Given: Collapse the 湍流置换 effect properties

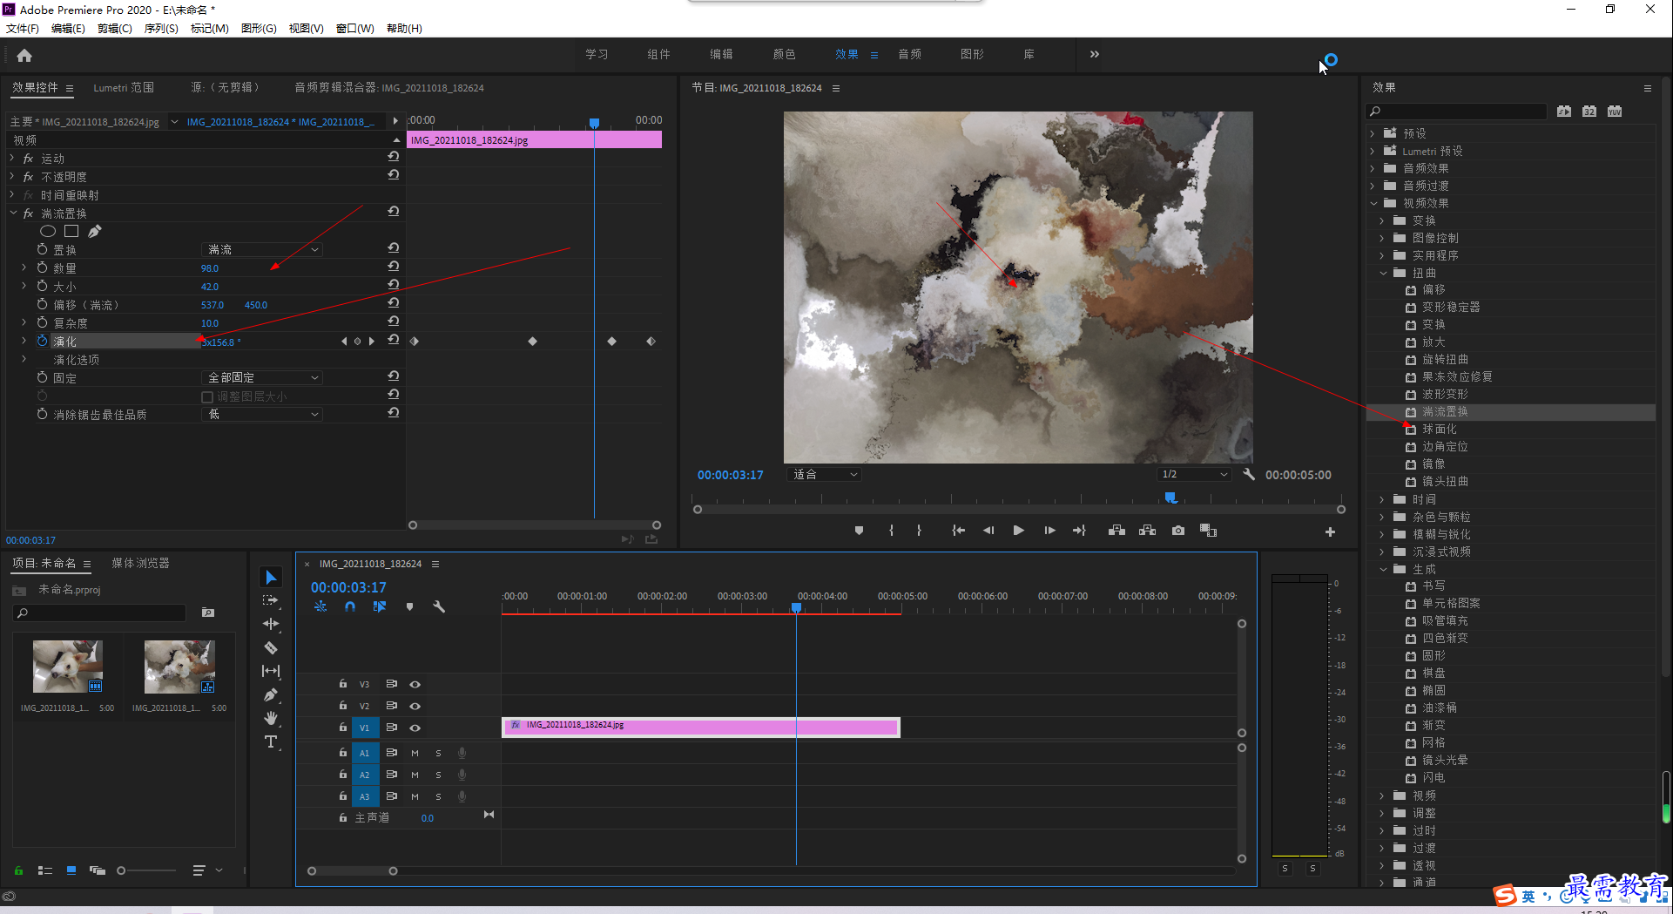Looking at the screenshot, I should (13, 213).
